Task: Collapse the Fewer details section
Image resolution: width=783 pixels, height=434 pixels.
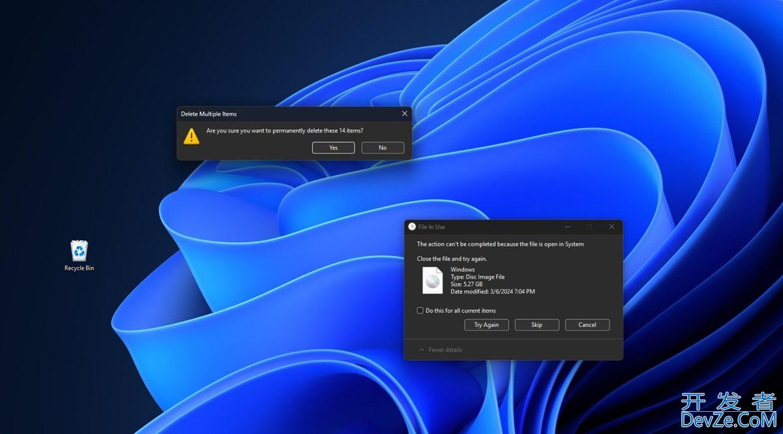Action: (x=442, y=349)
